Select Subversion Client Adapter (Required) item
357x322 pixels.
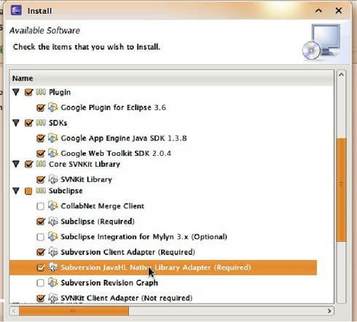tap(127, 252)
